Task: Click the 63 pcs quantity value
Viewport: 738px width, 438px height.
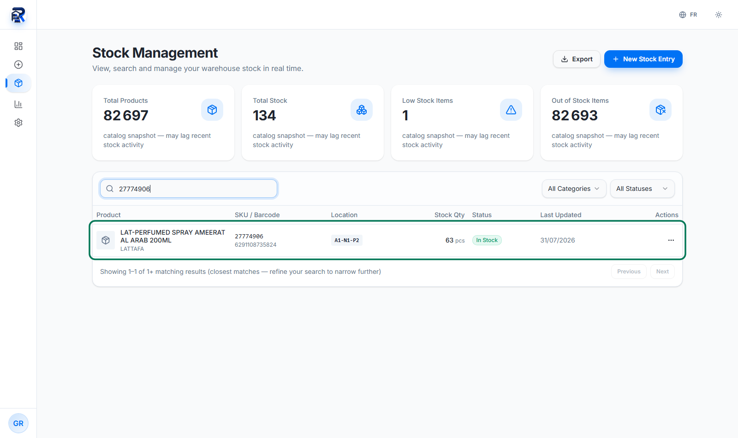Action: [455, 240]
